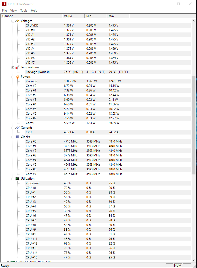The height and width of the screenshot is (268, 197).
Task: Click the Clocks waveform icon
Action: tap(17, 137)
